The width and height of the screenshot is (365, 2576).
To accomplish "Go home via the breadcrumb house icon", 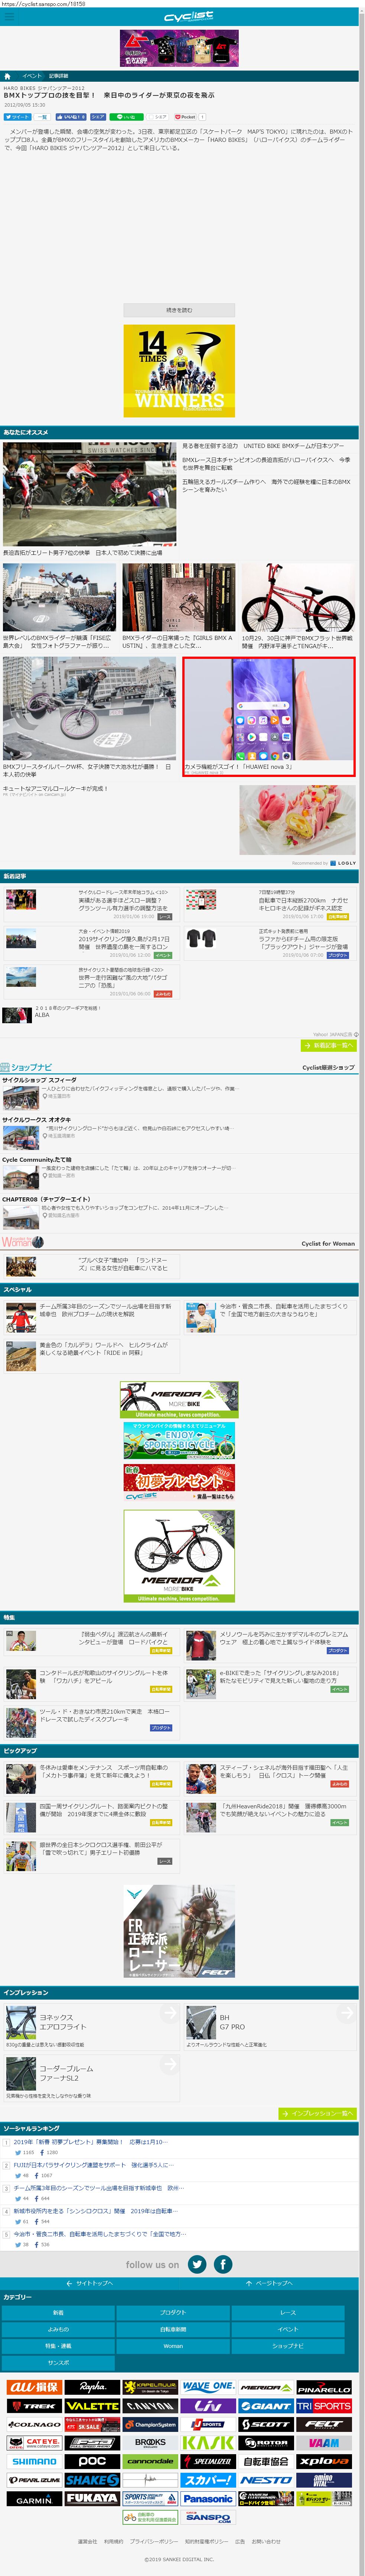I will click(7, 76).
